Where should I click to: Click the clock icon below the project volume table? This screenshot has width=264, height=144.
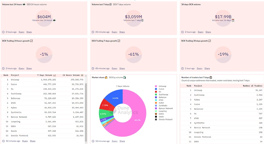coord(4,141)
